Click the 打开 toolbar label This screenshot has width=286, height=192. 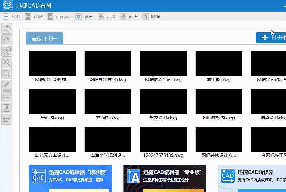coord(16,17)
